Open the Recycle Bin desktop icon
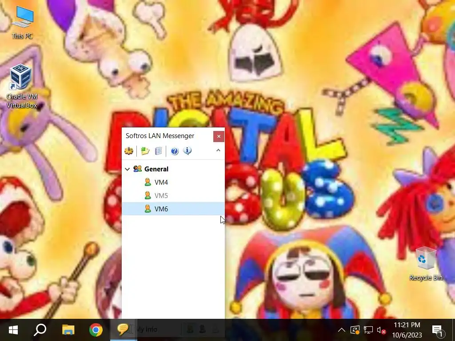This screenshot has height=341, width=455. (426, 264)
